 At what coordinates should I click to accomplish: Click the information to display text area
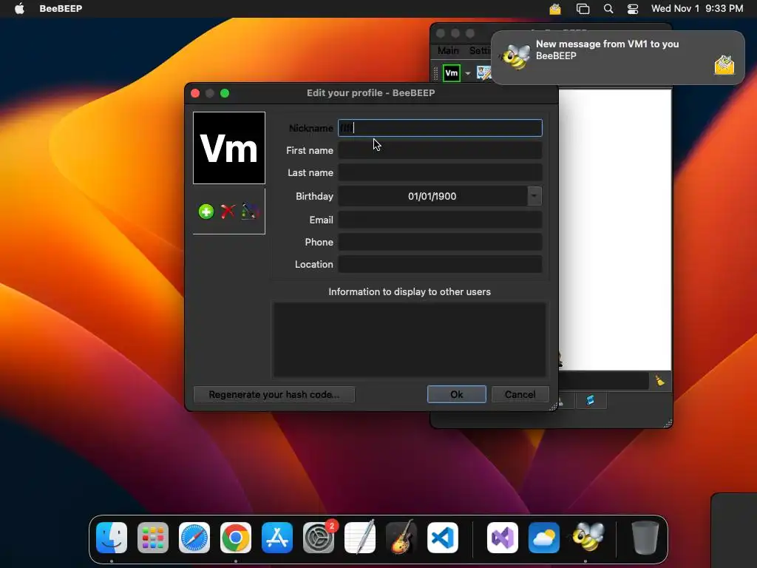coord(410,339)
